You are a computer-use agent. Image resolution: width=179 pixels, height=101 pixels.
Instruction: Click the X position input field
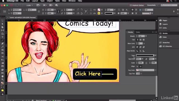pyautogui.click(x=17, y=10)
